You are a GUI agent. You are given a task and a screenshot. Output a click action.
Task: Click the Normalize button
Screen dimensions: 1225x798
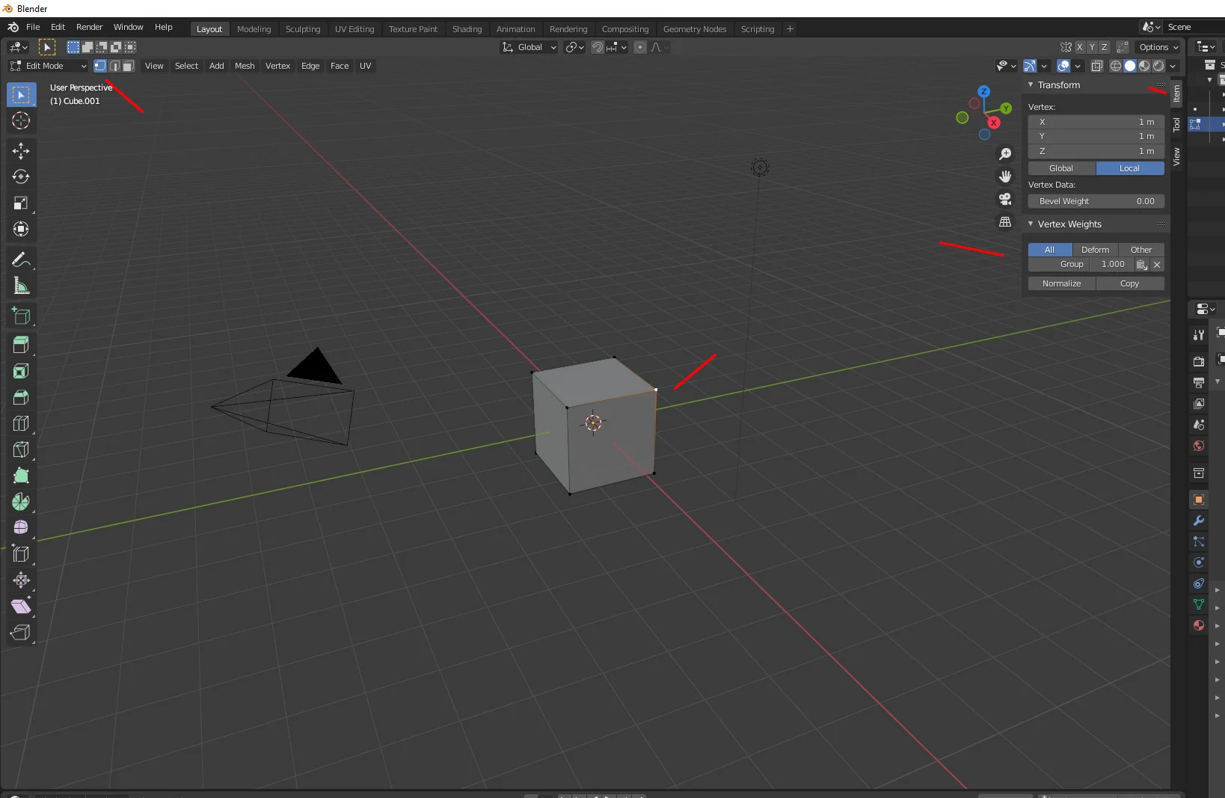[1062, 283]
